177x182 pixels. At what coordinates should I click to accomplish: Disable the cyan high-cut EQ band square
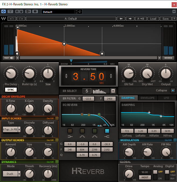(107, 131)
